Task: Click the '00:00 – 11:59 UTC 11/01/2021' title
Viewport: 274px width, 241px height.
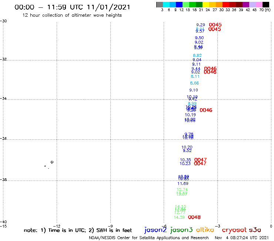Action: tap(72, 7)
